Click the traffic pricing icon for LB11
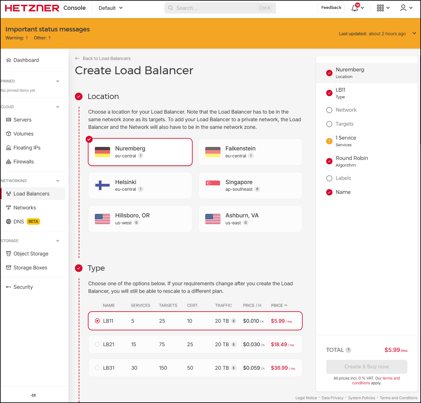The width and height of the screenshot is (421, 403). point(234,321)
